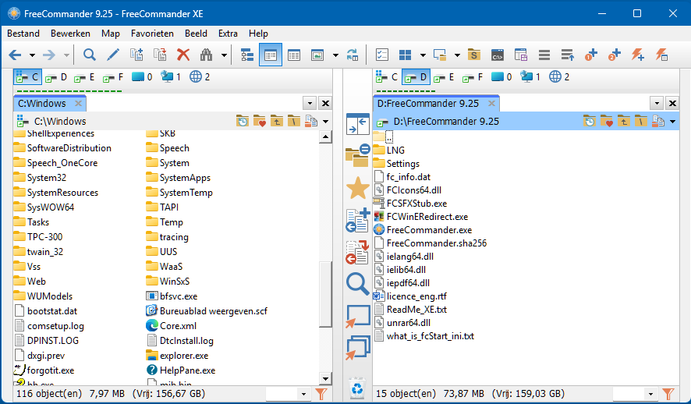The width and height of the screenshot is (691, 404).
Task: Click the Copy files icon in the top toolbar
Action: click(136, 55)
